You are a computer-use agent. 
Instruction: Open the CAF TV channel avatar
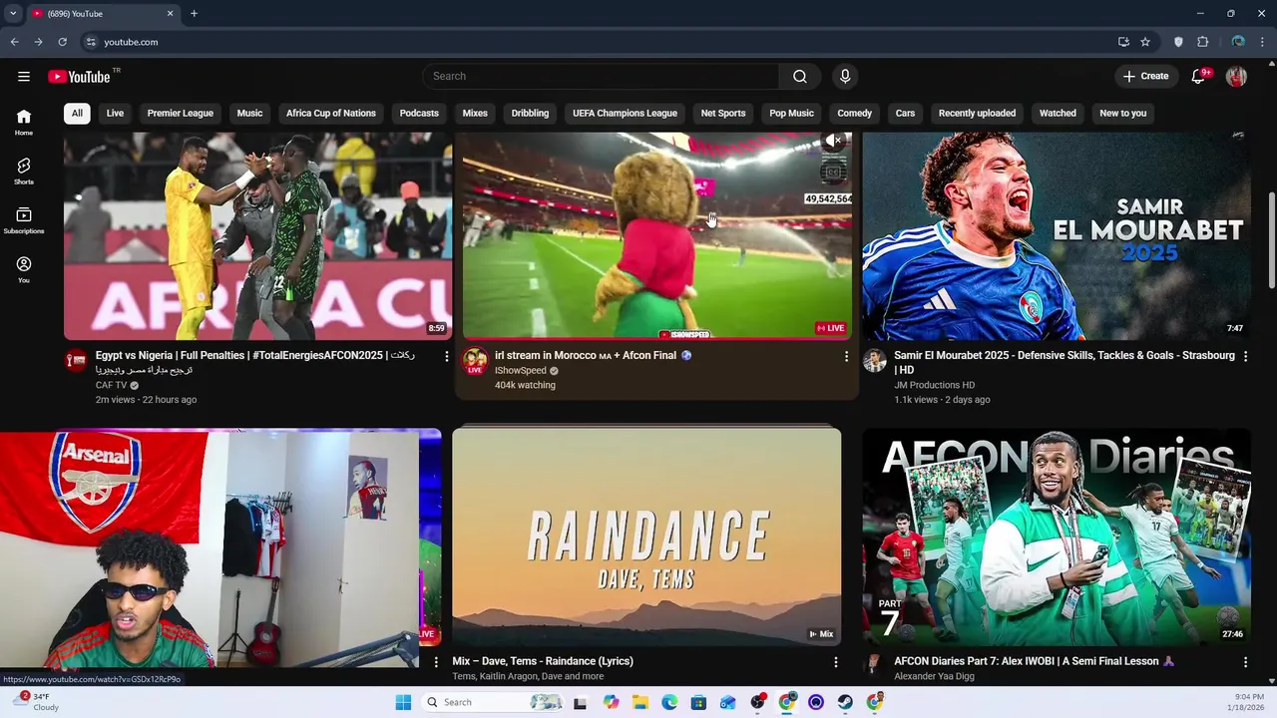coord(77,361)
